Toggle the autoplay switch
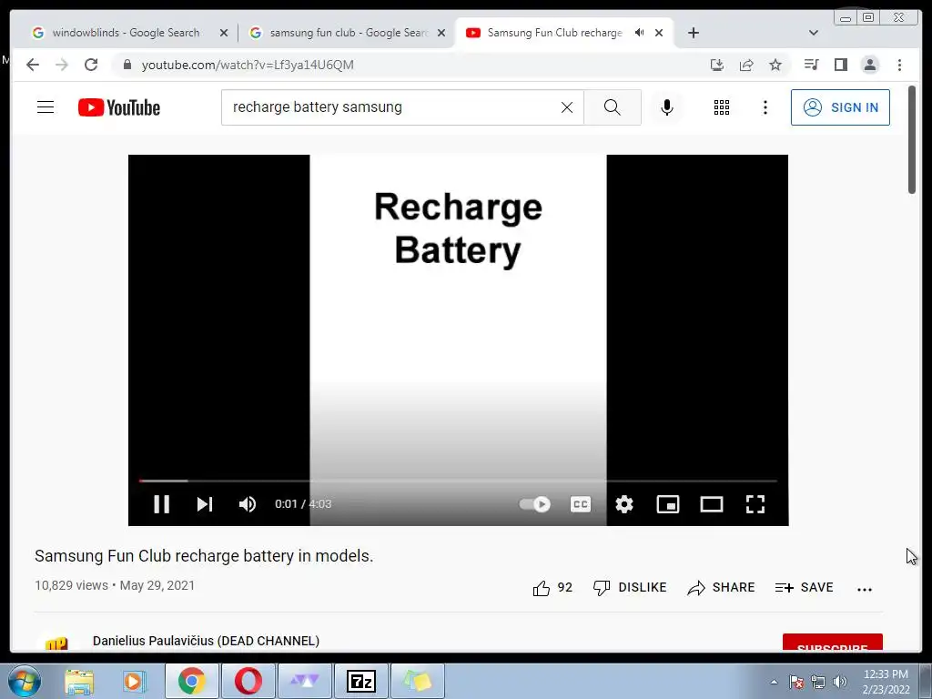Image resolution: width=932 pixels, height=699 pixels. 534,504
